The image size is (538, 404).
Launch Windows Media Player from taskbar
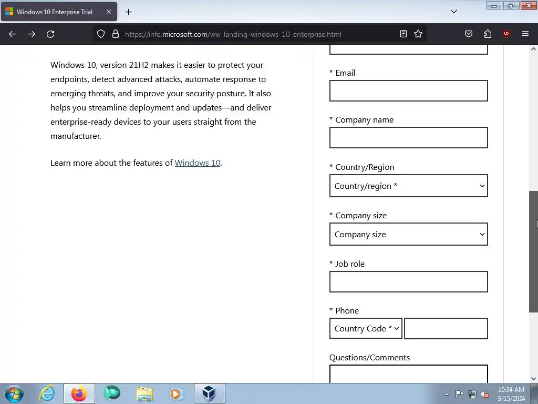[177, 393]
